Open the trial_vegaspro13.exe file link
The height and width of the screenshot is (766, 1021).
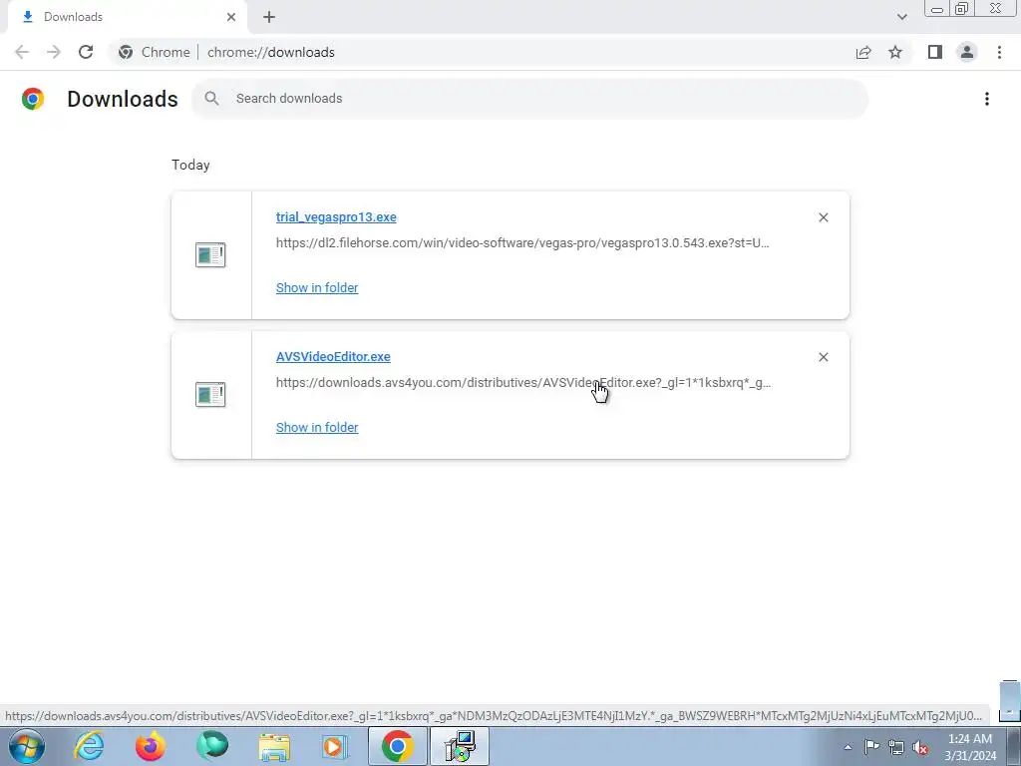pyautogui.click(x=336, y=216)
